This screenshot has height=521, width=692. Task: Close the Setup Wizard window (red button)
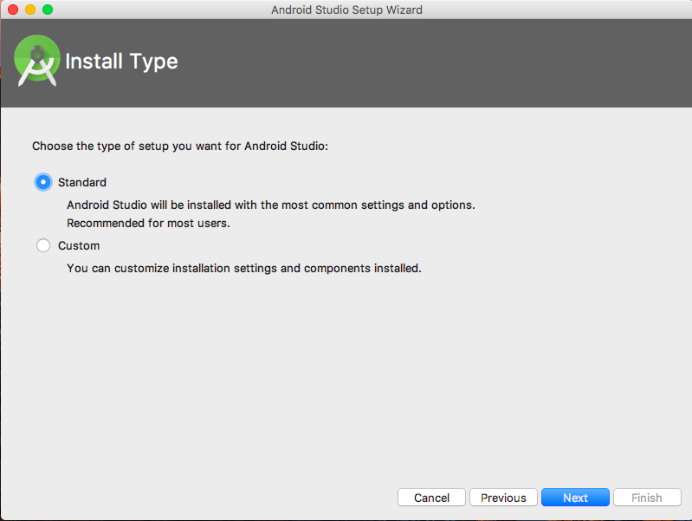tap(13, 10)
